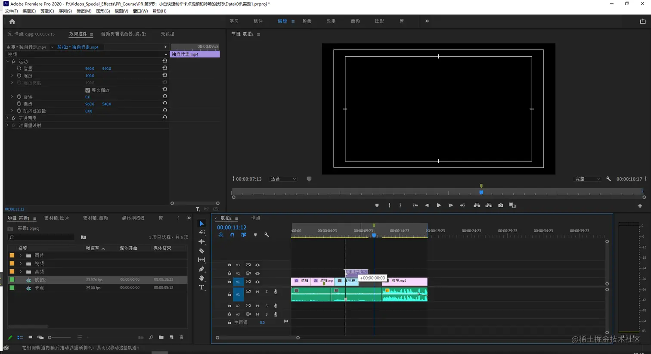Click the 位置 X value 960.0
Screen dimensions: 651x354
click(x=90, y=68)
